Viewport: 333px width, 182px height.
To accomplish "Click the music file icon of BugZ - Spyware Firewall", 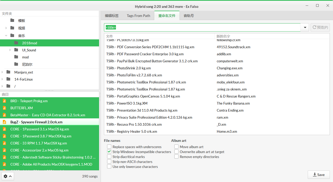I will pyautogui.click(x=4, y=122).
